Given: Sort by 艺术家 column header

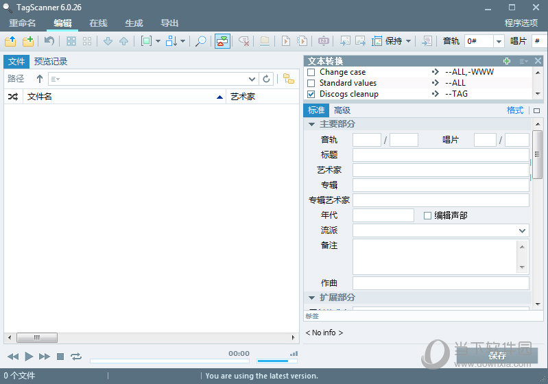Looking at the screenshot, I should point(262,97).
